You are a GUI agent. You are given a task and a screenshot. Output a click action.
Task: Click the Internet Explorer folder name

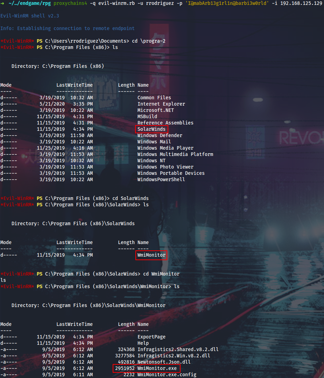[161, 104]
